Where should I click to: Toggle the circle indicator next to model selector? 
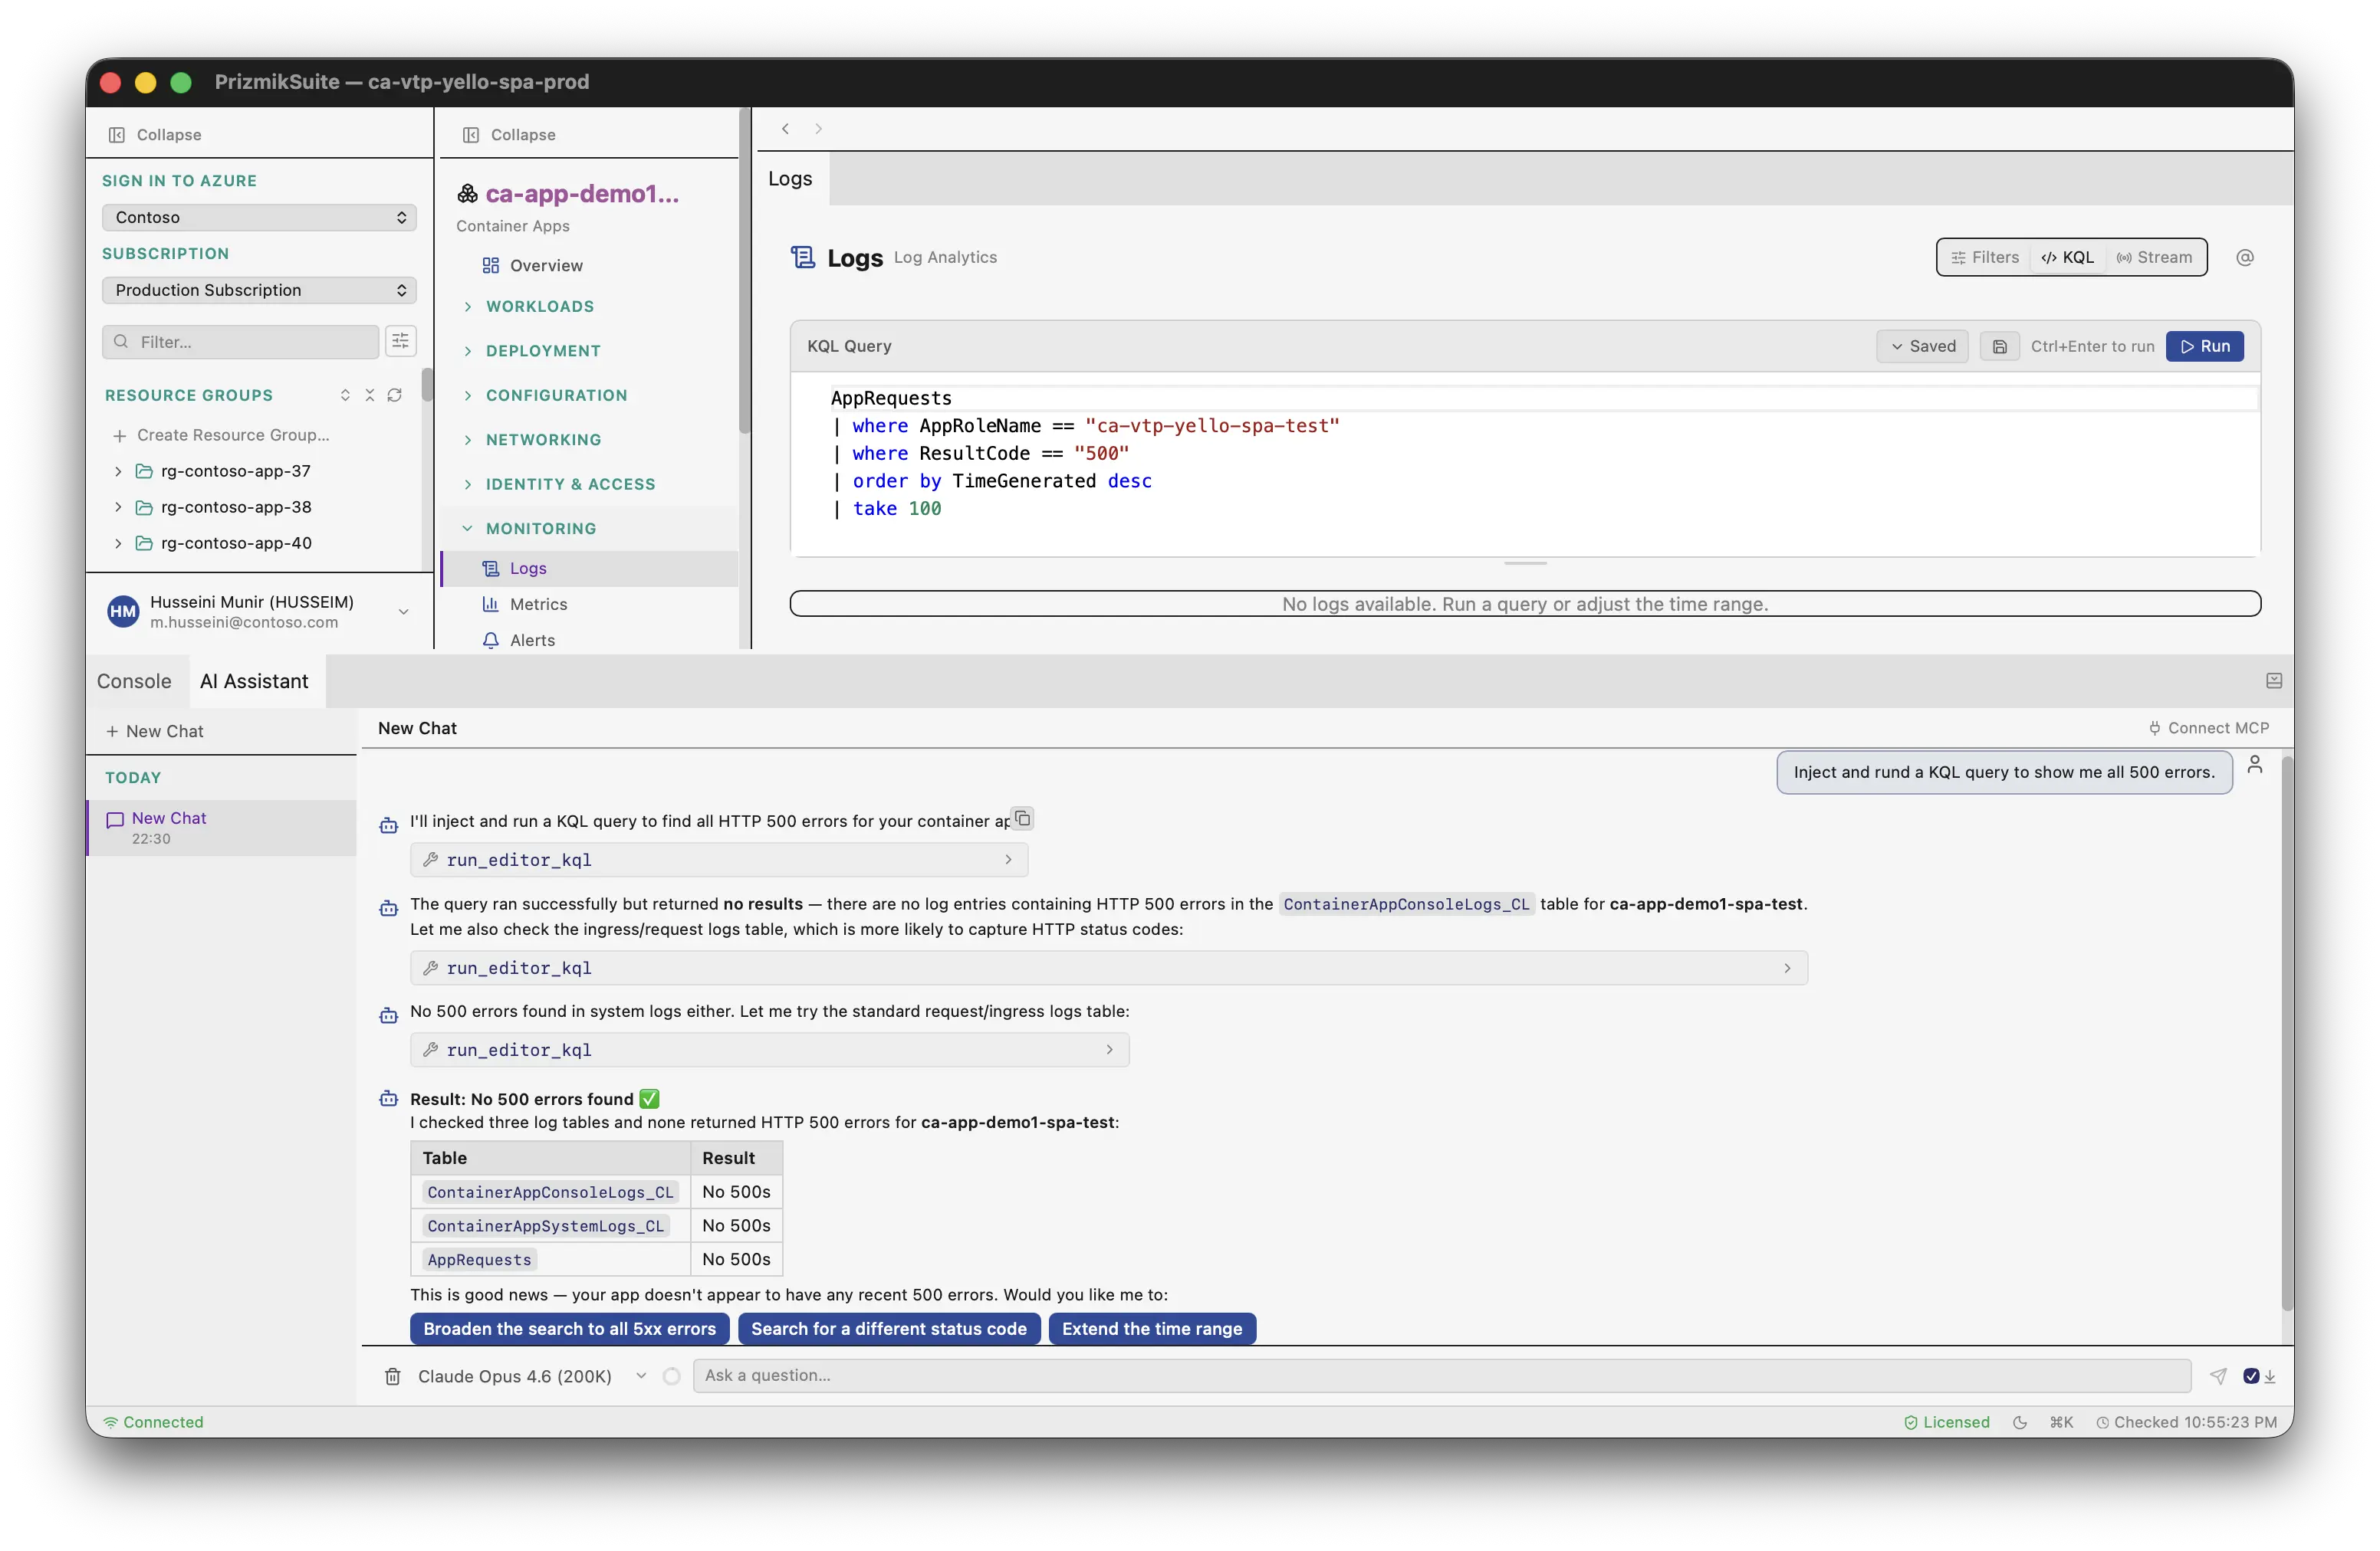coord(672,1376)
